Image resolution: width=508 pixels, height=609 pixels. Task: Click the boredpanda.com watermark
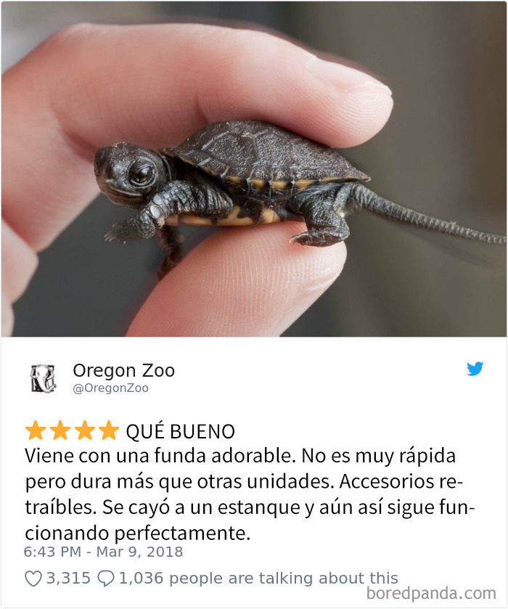pos(431,594)
